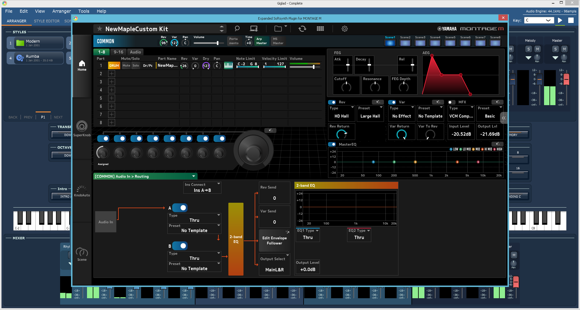
Task: Open the SuperKnob section icon
Action: click(x=82, y=128)
